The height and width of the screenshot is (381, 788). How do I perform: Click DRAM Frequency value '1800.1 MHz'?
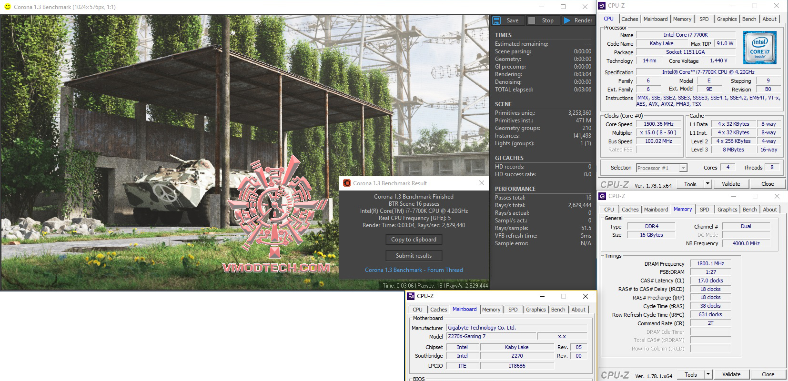(710, 263)
